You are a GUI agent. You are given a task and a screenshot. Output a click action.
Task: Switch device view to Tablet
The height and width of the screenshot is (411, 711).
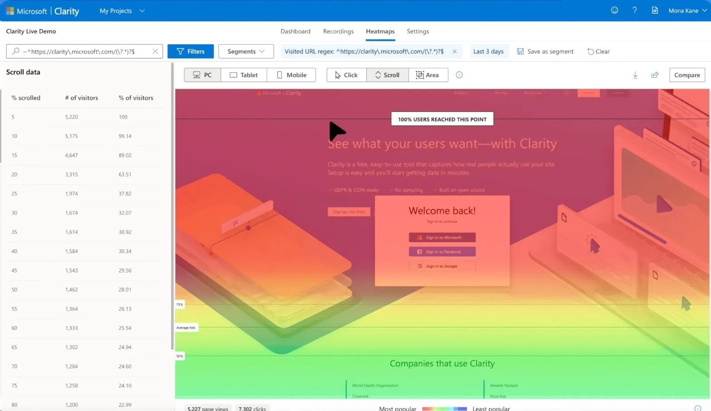[x=243, y=75]
